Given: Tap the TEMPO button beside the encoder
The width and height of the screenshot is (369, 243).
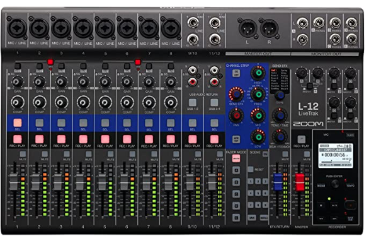Looking at the screenshot, I should [x=350, y=186].
